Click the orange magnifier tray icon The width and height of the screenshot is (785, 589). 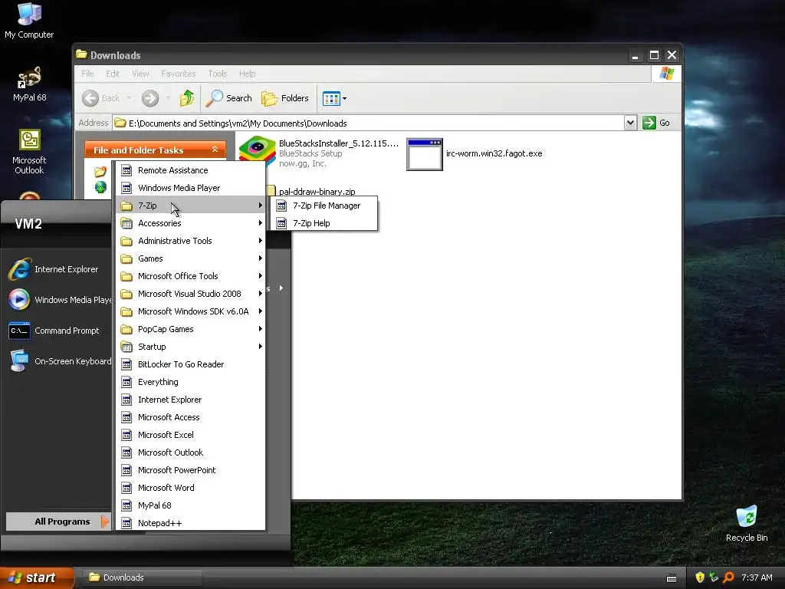tap(728, 577)
